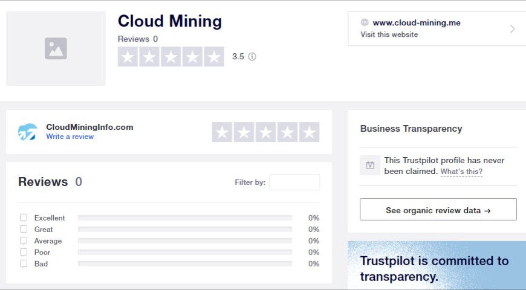This screenshot has width=526, height=290.
Task: Open the chevron arrow on the website card
Action: (512, 29)
